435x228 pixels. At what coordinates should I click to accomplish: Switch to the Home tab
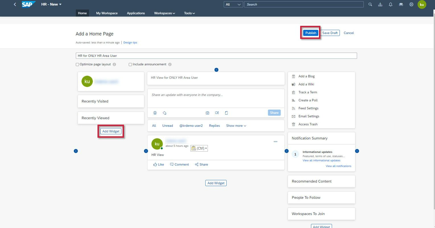(82, 13)
